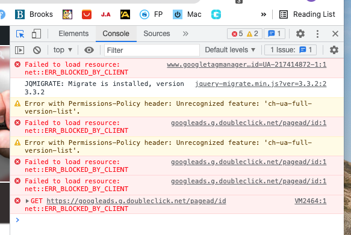Viewport: 351px width, 235px height.
Task: Open the cartoon face bookmark icon
Action: point(67,14)
